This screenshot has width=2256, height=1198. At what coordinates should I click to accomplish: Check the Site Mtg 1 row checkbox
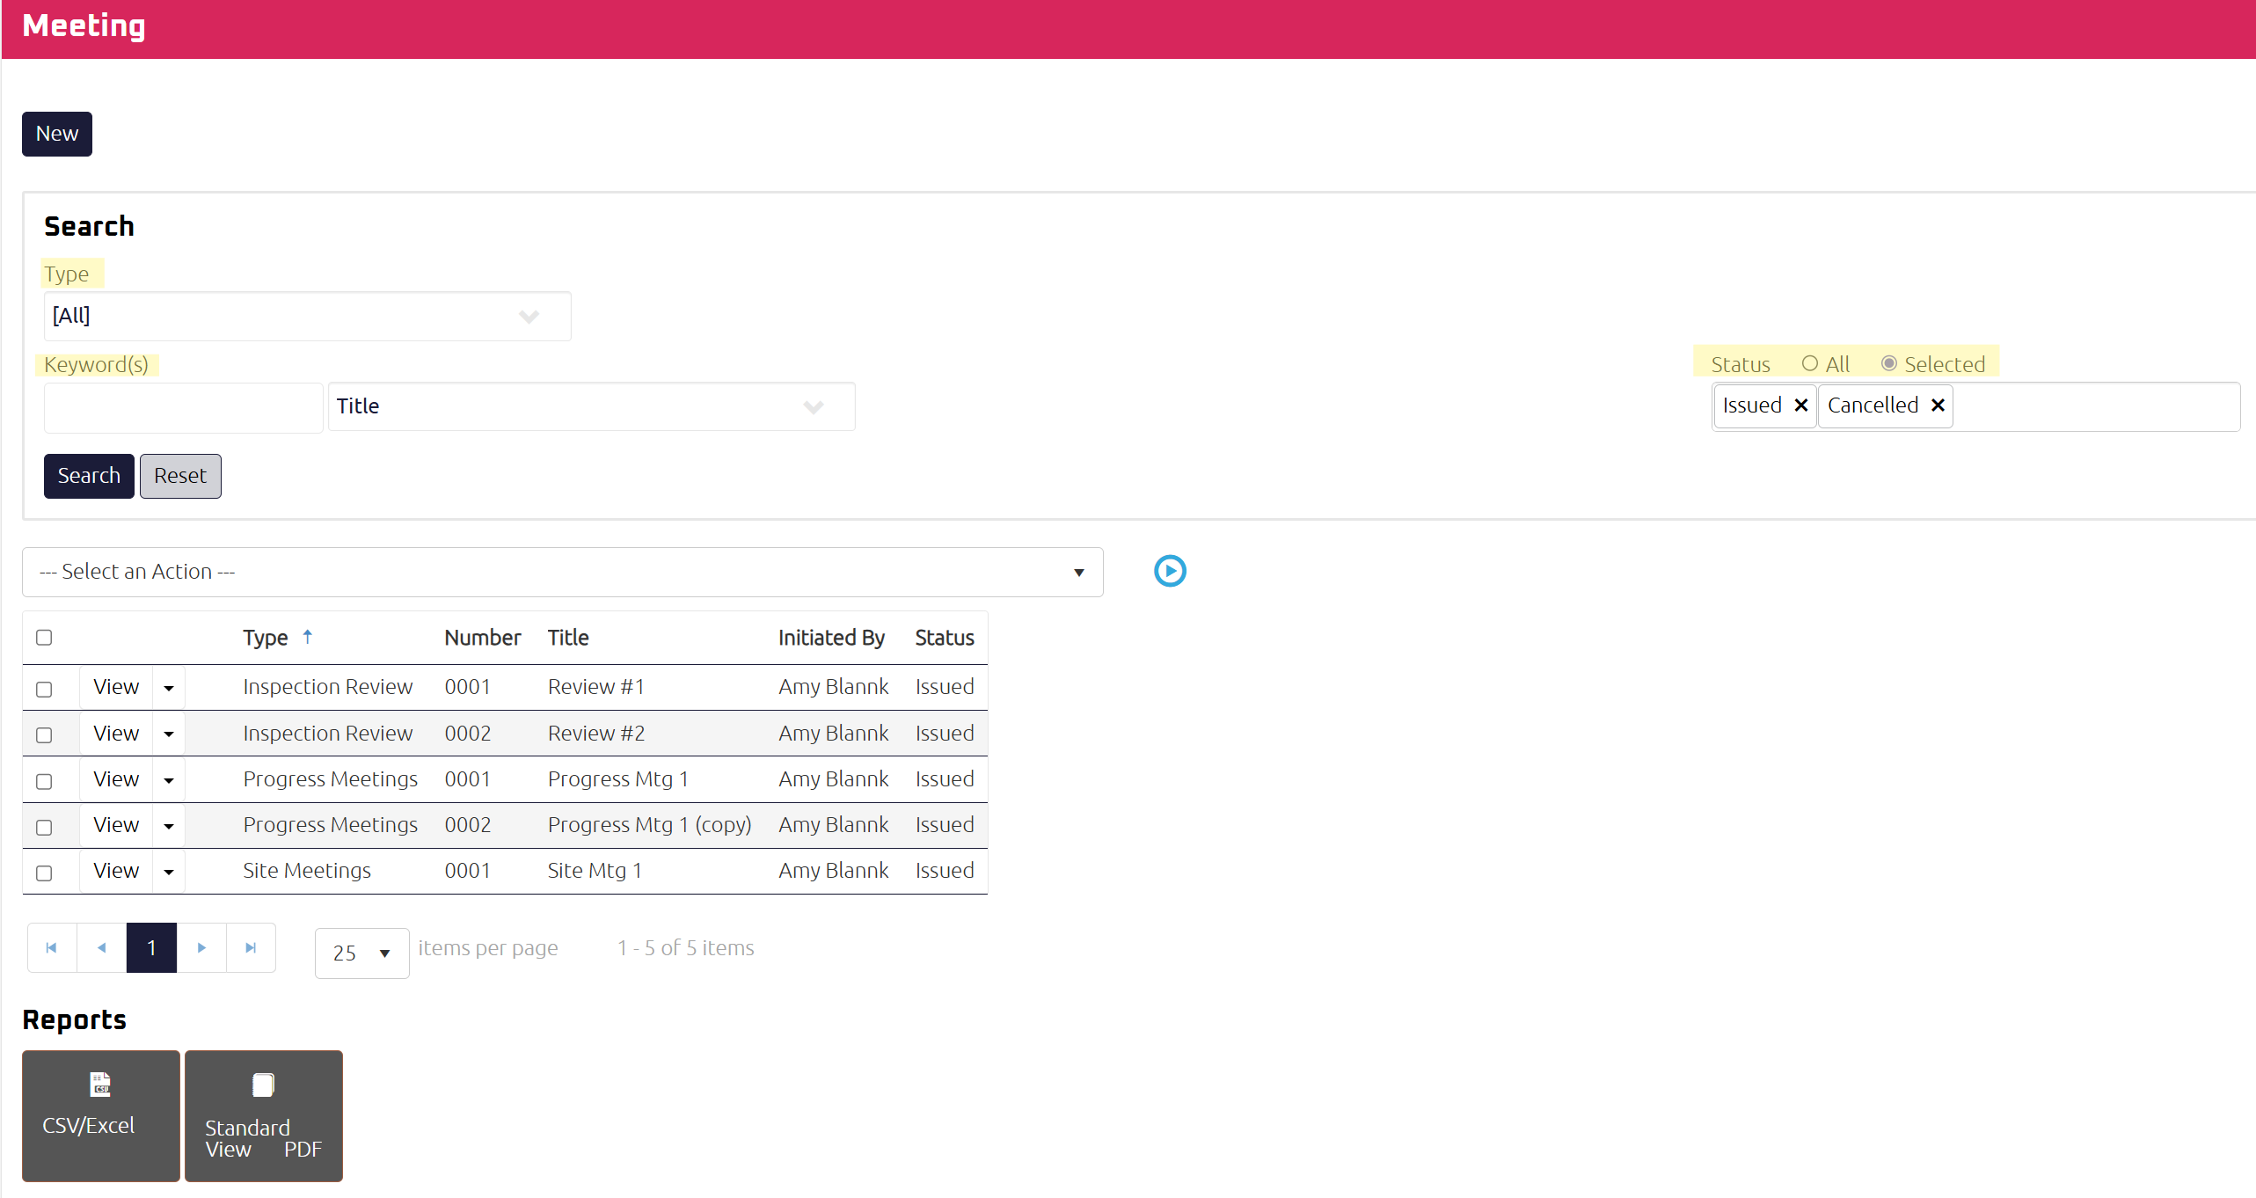tap(44, 873)
